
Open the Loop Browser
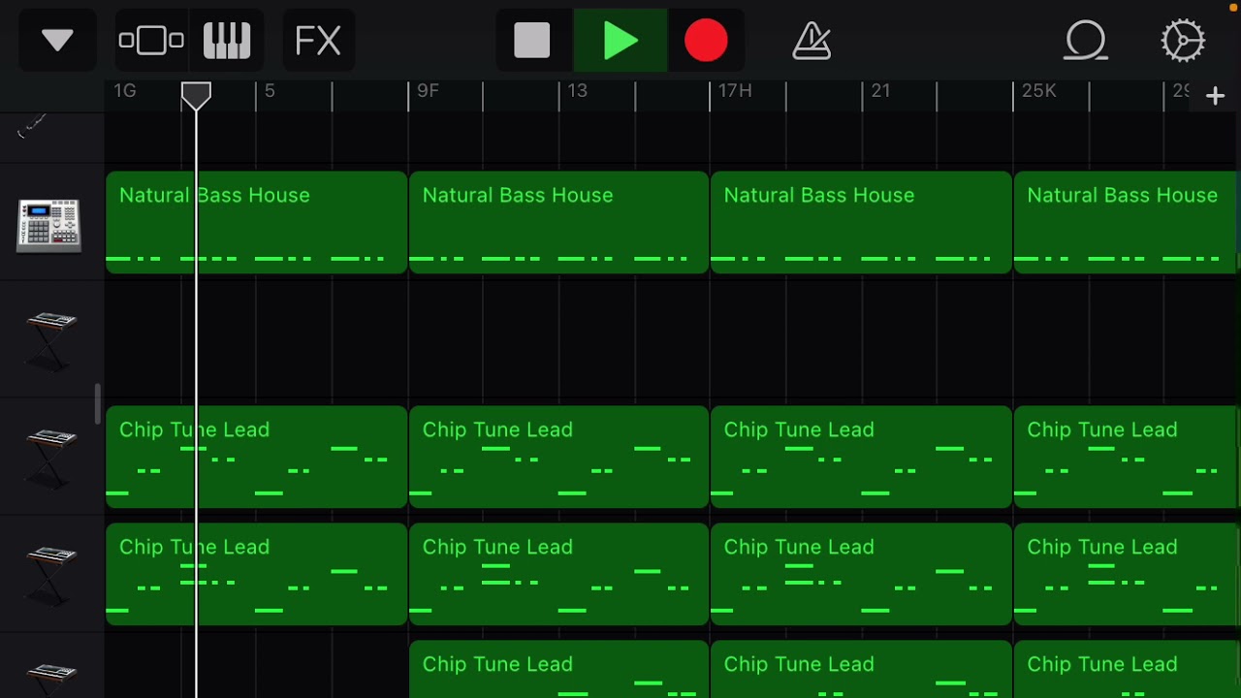pyautogui.click(x=1086, y=41)
